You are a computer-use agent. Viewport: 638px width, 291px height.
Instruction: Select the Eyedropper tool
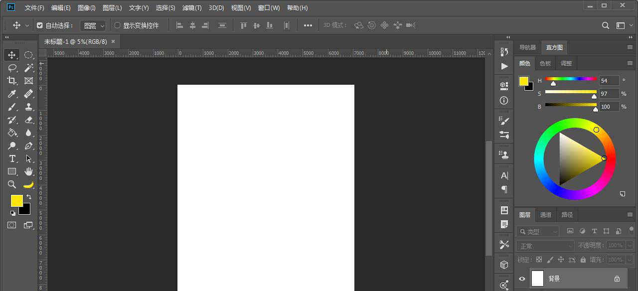[12, 94]
